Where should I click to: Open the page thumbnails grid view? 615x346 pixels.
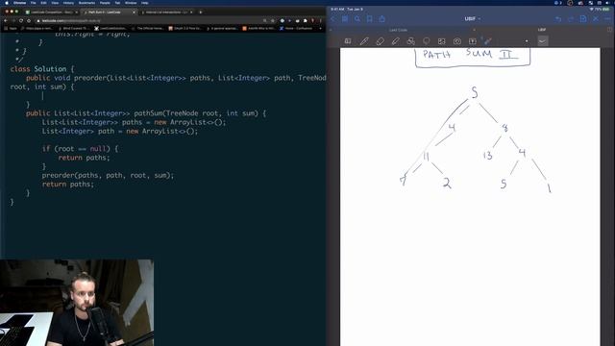coord(345,19)
